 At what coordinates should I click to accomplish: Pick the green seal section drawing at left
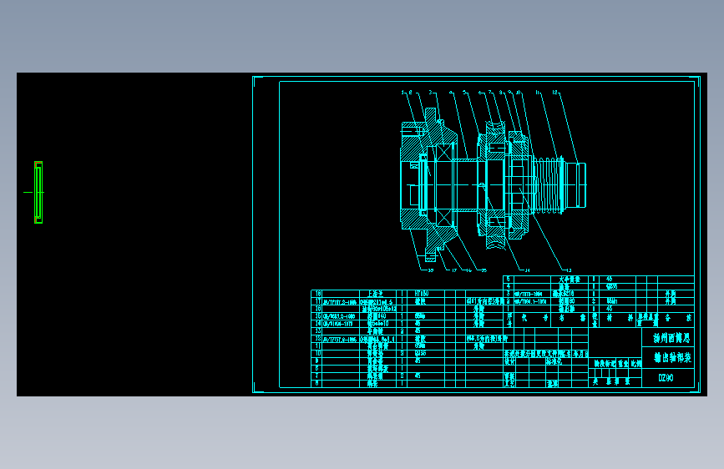click(x=38, y=193)
